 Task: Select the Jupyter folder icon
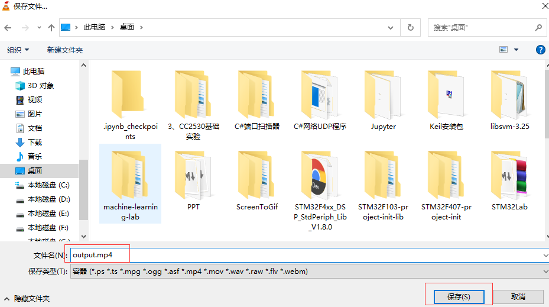pyautogui.click(x=383, y=94)
